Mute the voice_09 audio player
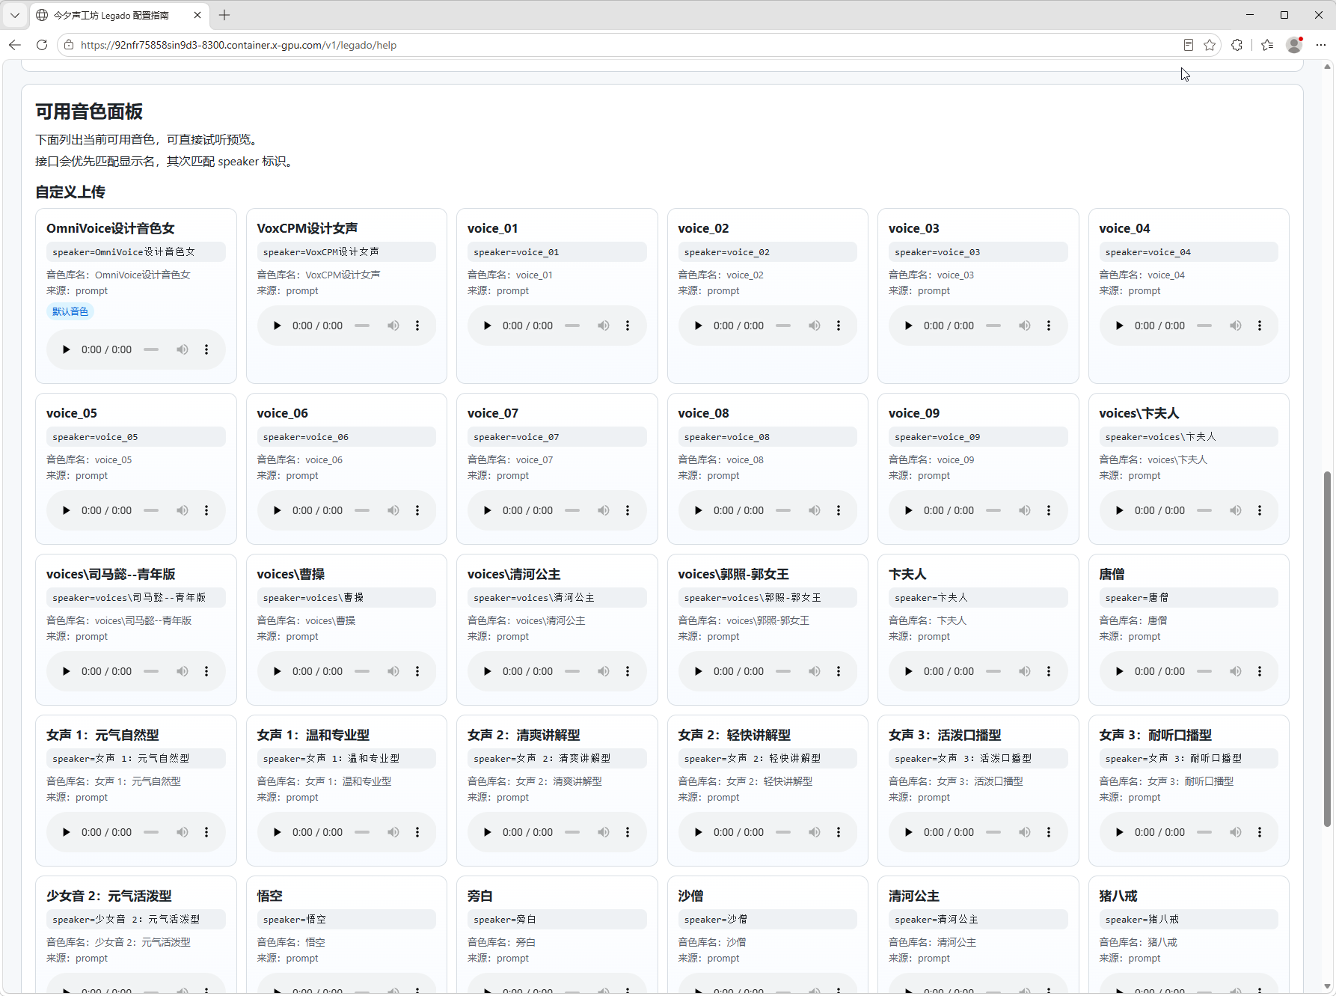This screenshot has height=996, width=1336. (x=1025, y=510)
